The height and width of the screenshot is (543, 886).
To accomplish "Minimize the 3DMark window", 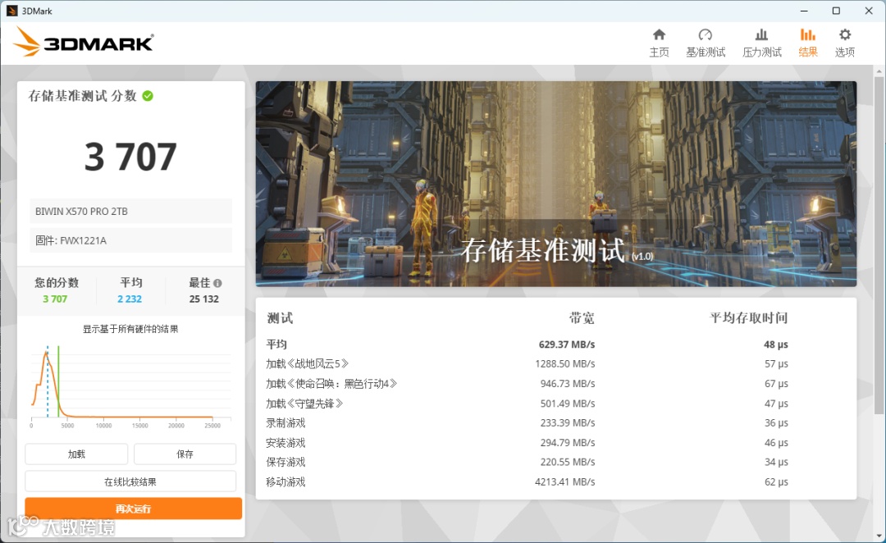I will click(x=804, y=11).
